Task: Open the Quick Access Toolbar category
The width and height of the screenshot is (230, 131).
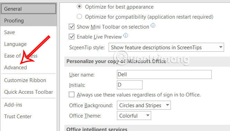Action: point(28,92)
